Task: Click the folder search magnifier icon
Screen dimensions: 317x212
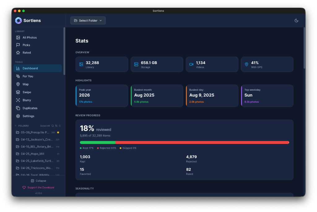Action: pos(53,126)
